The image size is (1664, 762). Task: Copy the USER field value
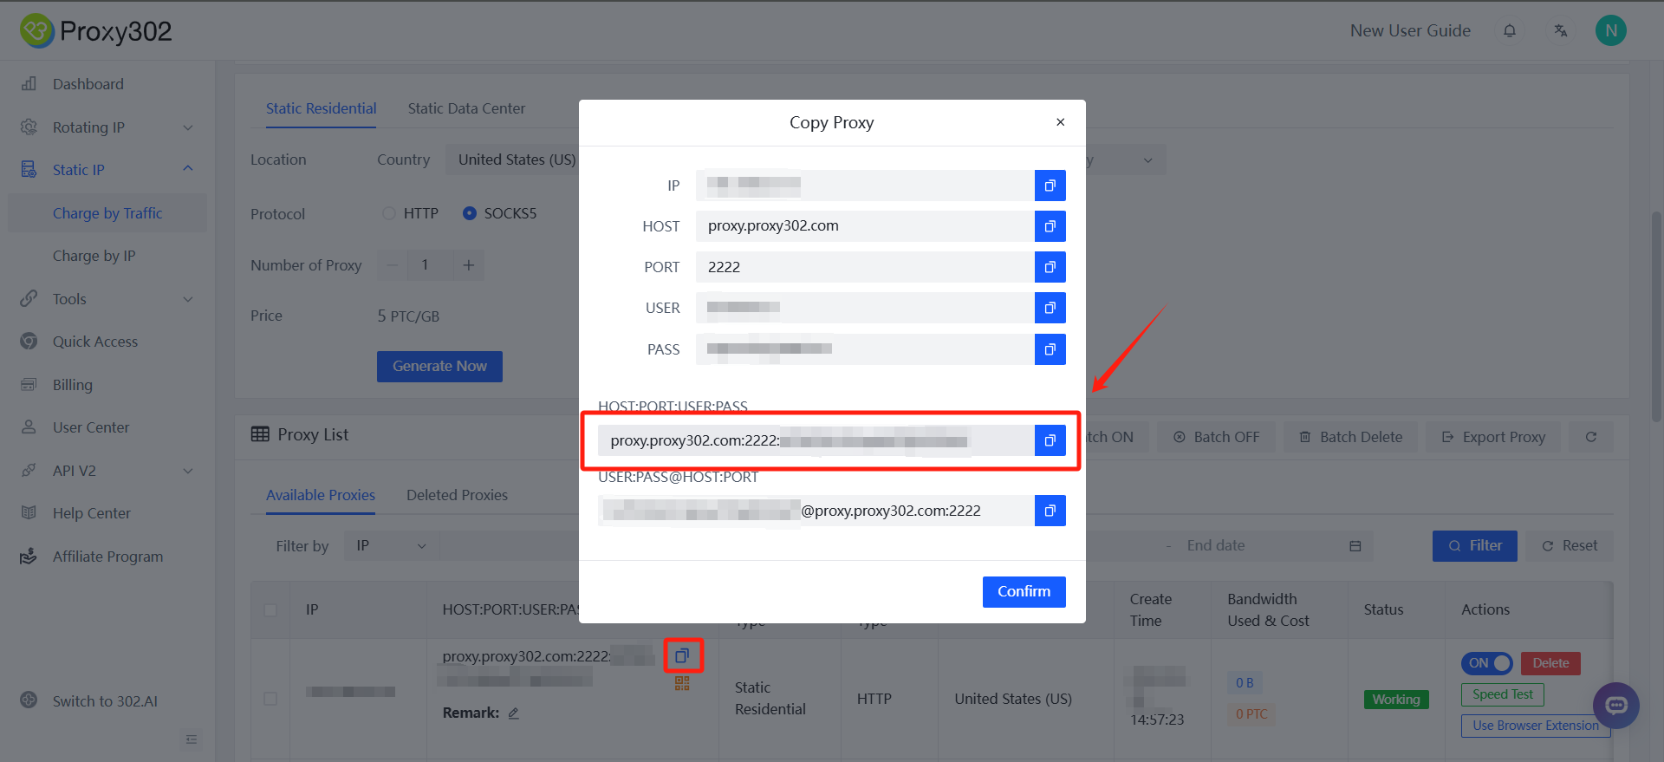click(1050, 308)
